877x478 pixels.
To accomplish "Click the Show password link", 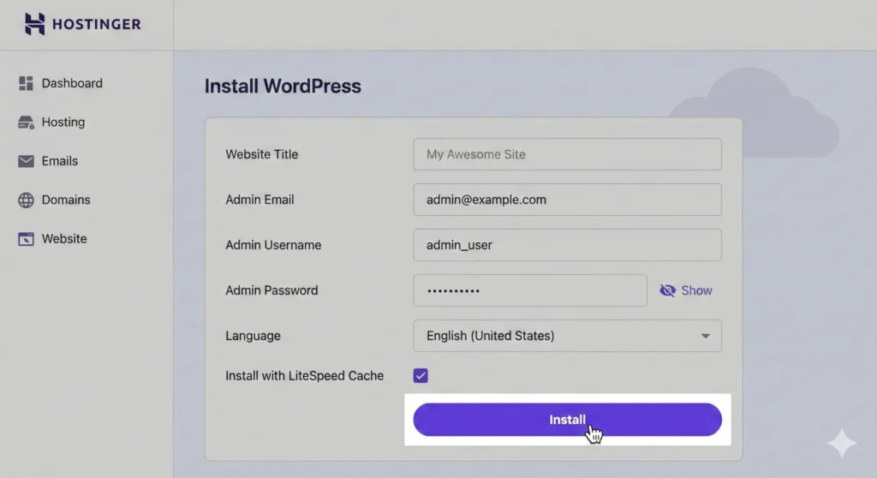I will 696,290.
